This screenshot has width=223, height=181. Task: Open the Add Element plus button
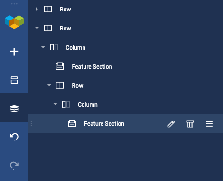tap(14, 52)
